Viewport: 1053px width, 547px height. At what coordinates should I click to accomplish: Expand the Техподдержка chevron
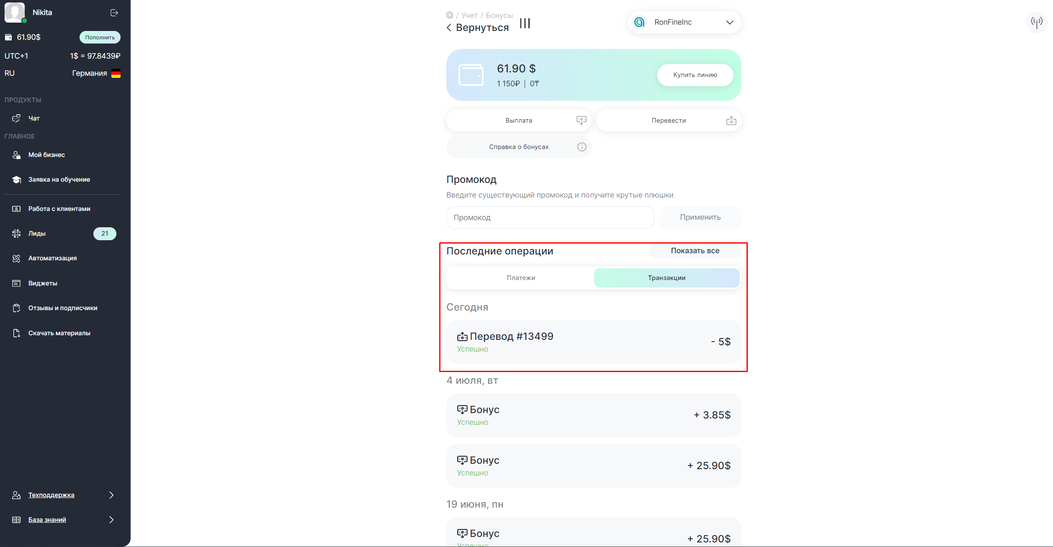click(x=111, y=495)
